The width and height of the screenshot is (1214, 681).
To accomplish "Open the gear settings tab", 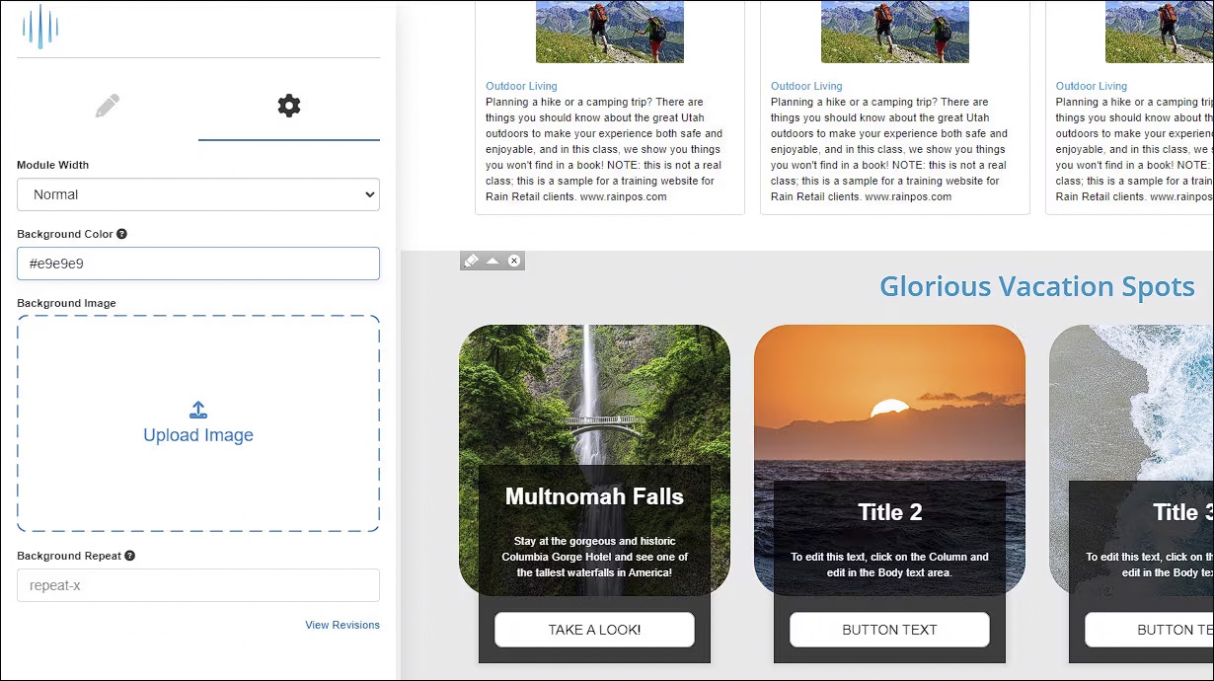I will [289, 106].
